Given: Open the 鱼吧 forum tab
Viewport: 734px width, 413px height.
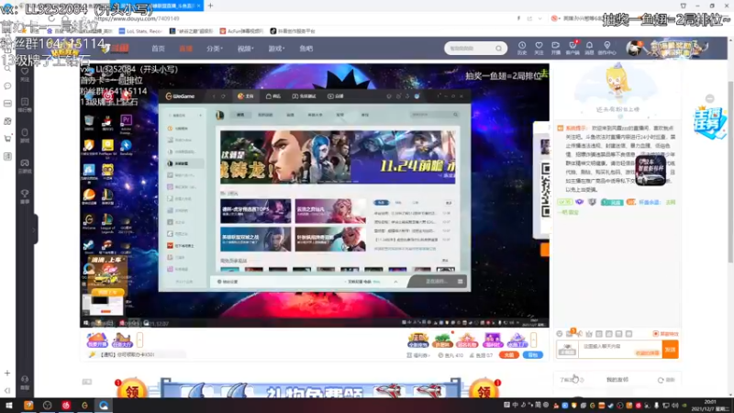Looking at the screenshot, I should 306,49.
